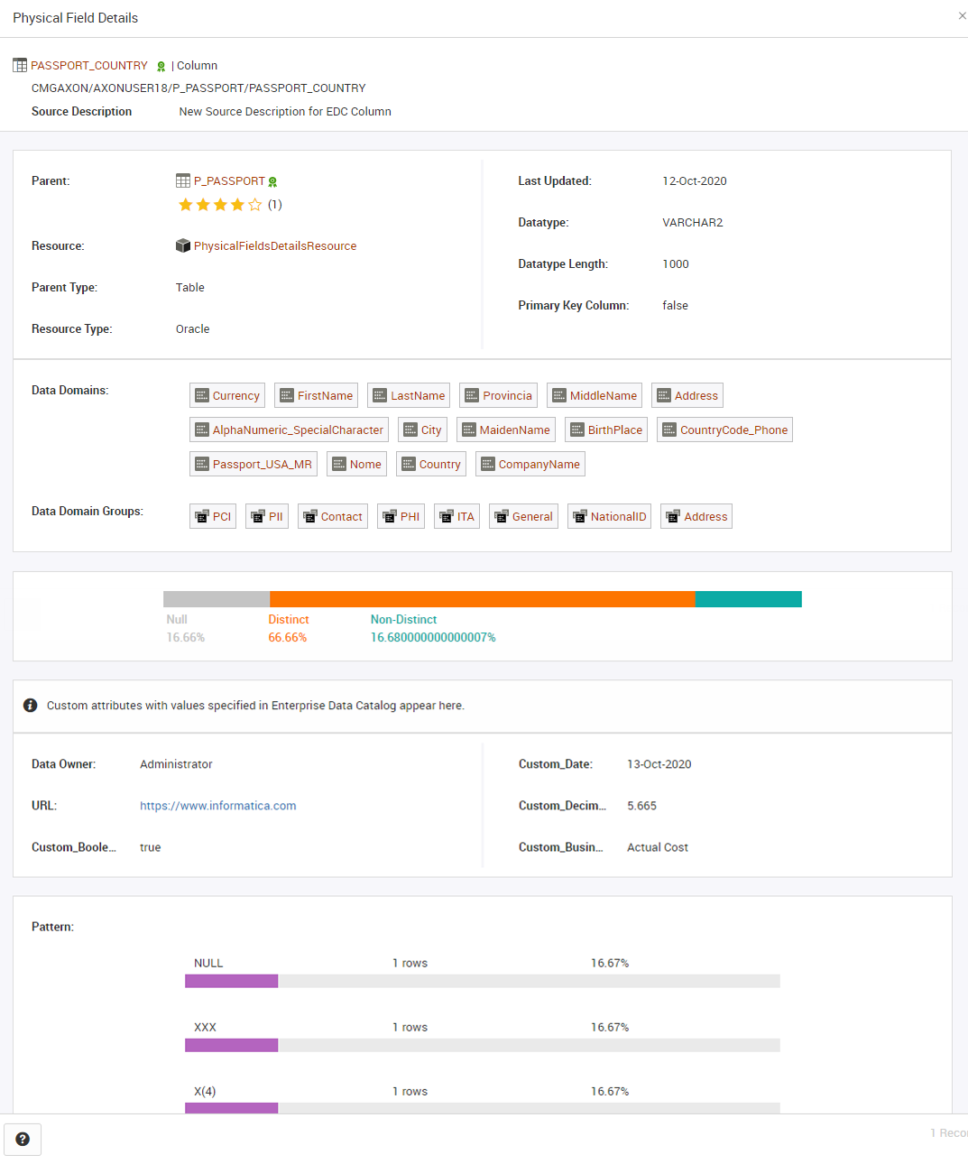Viewport: 968px width, 1164px height.
Task: Select the Provincia data domain
Action: point(498,395)
